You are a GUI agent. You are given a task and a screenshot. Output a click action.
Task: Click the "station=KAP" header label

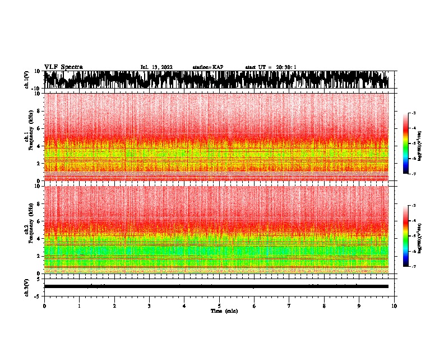208,67
